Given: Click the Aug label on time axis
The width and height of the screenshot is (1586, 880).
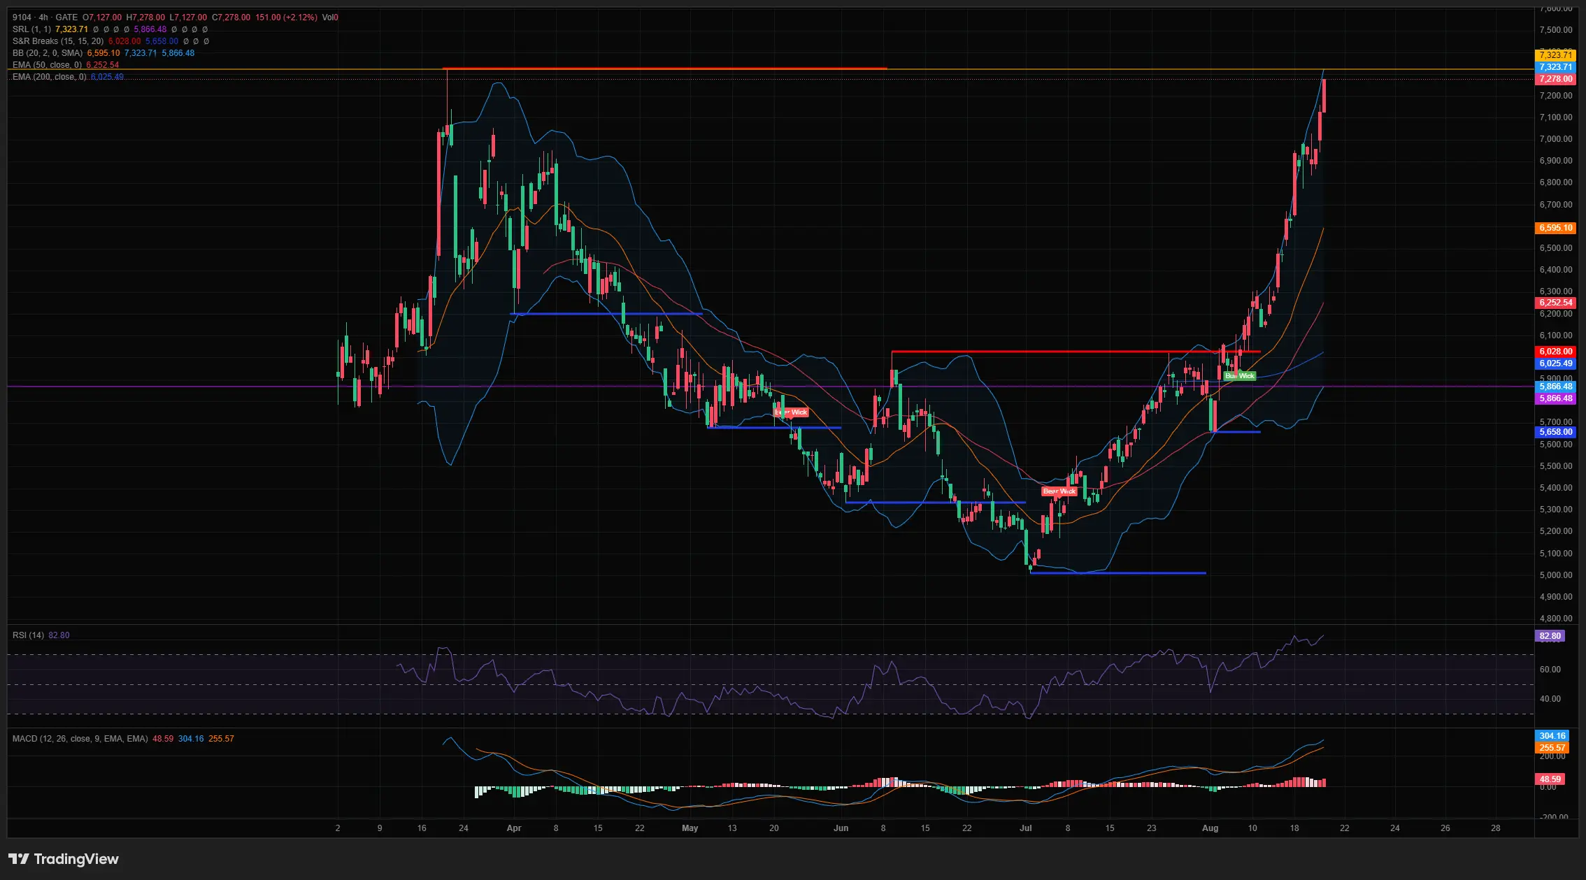Looking at the screenshot, I should tap(1210, 828).
